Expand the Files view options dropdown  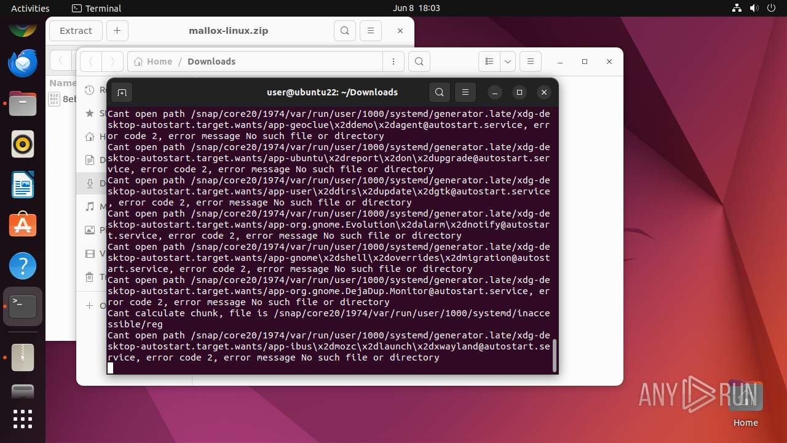508,62
